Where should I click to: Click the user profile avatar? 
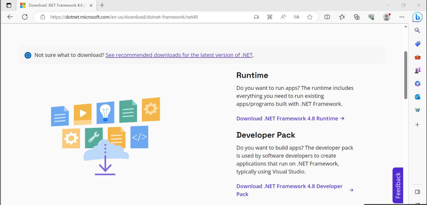387,17
